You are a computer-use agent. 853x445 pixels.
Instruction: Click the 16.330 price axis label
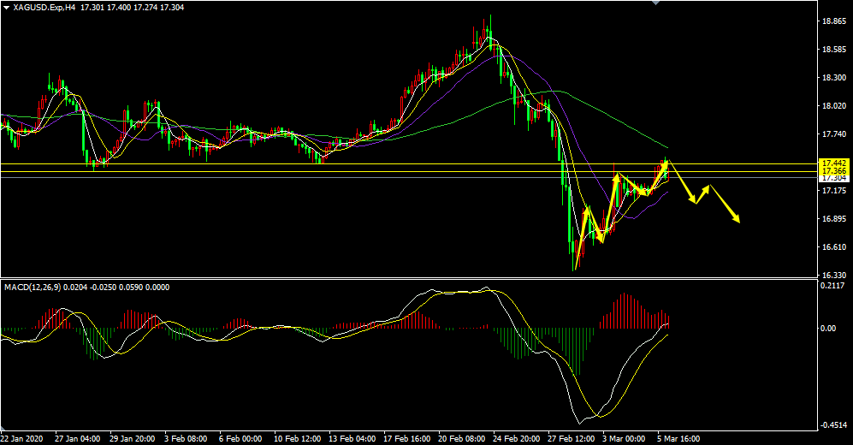833,275
